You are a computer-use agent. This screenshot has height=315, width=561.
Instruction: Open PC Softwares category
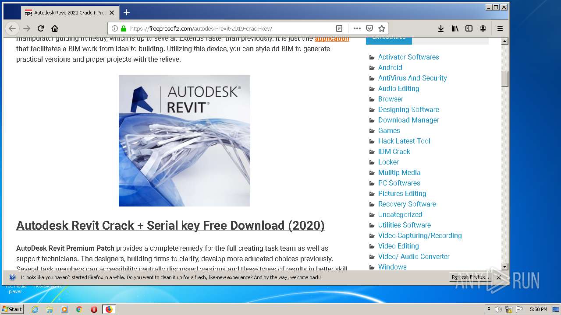[x=399, y=183]
